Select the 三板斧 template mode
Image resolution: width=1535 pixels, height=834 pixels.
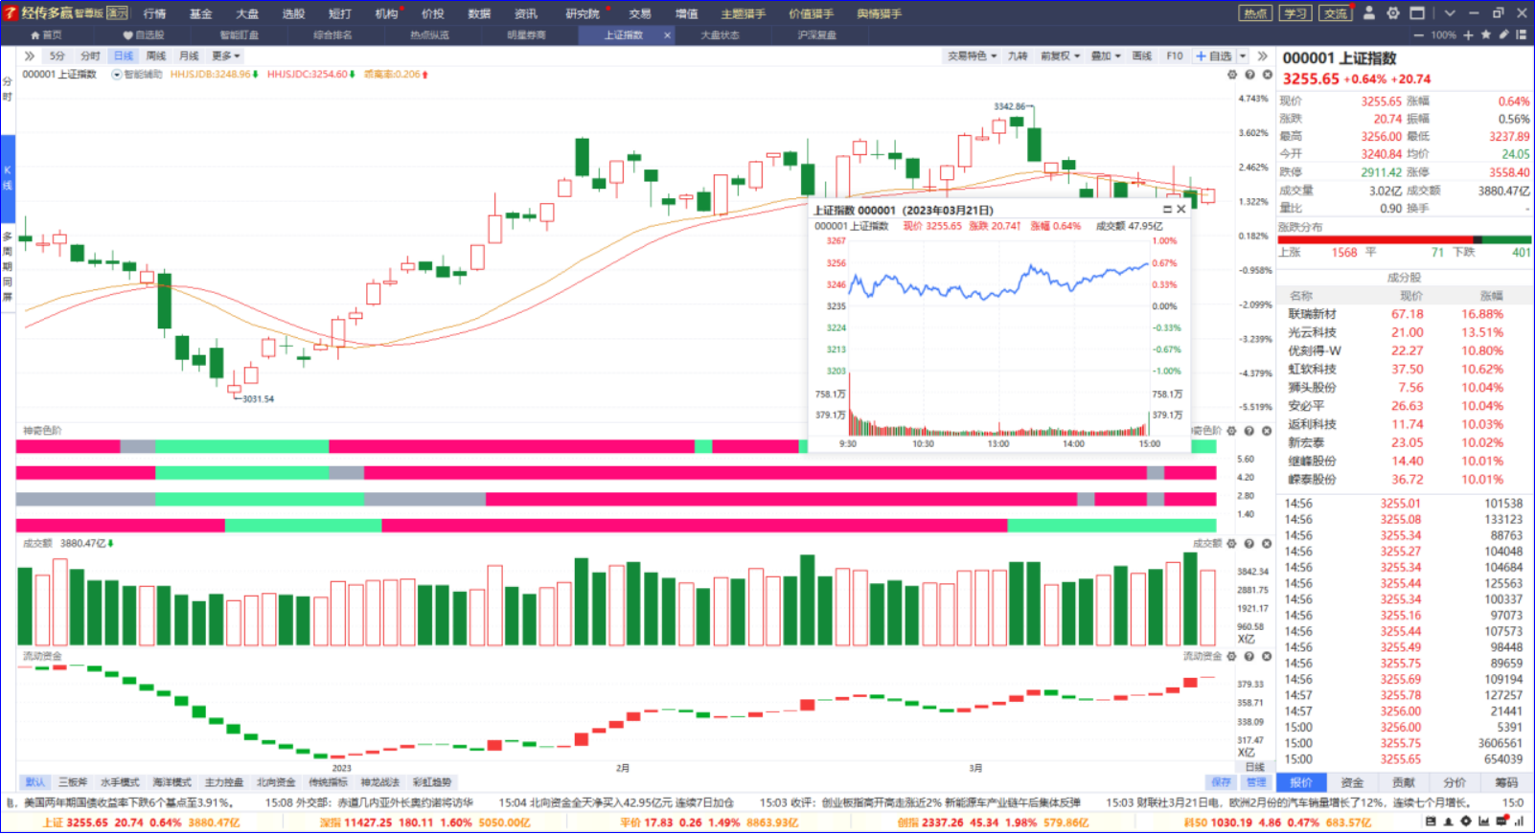73,782
